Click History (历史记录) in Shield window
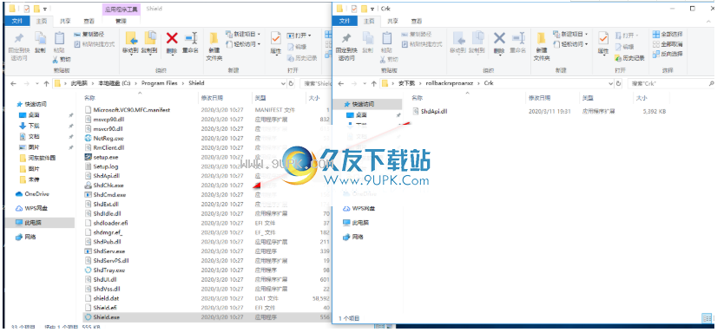Screen dimensions: 717x332 [302, 58]
